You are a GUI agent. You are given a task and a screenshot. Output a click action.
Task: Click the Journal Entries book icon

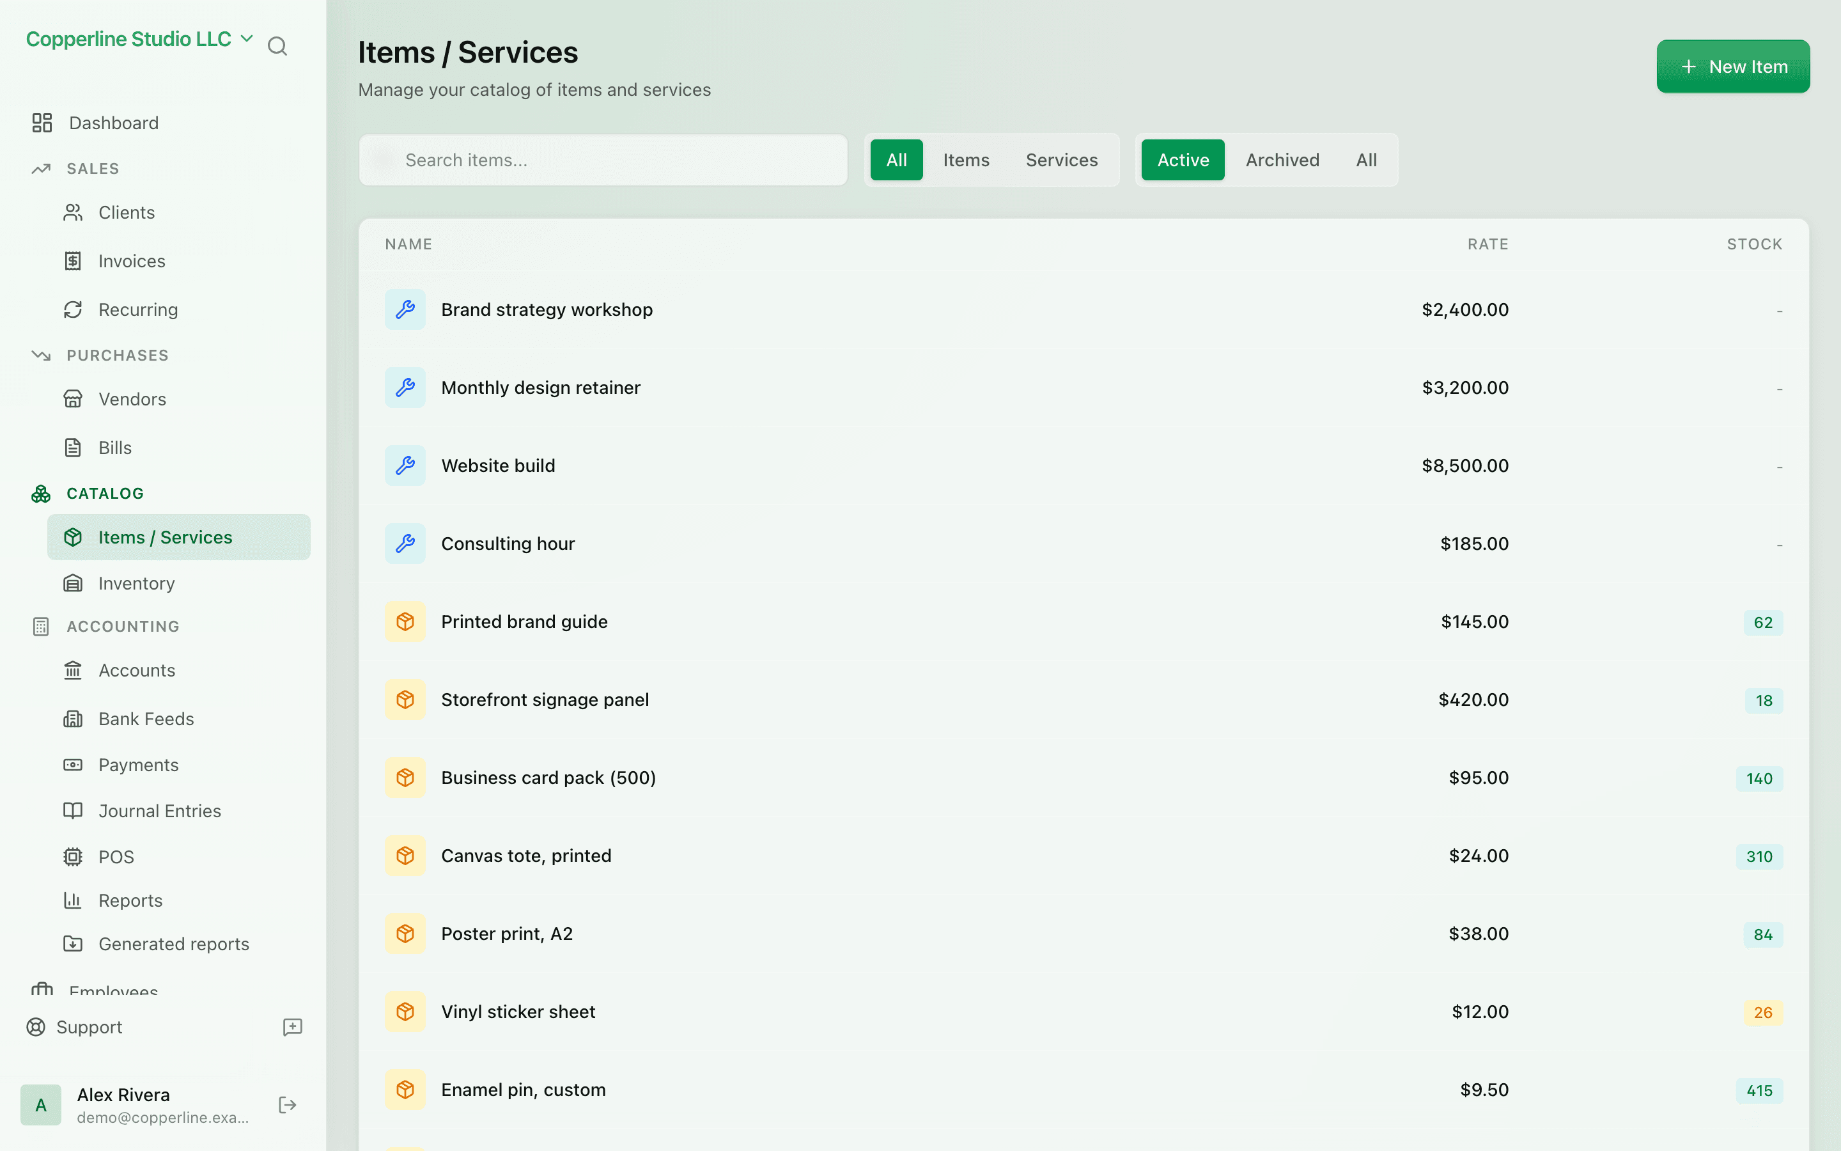[x=73, y=811]
